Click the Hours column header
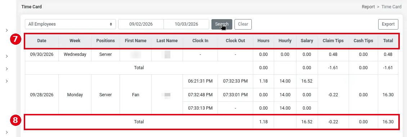Screen dimensions: 407x137 263,40
